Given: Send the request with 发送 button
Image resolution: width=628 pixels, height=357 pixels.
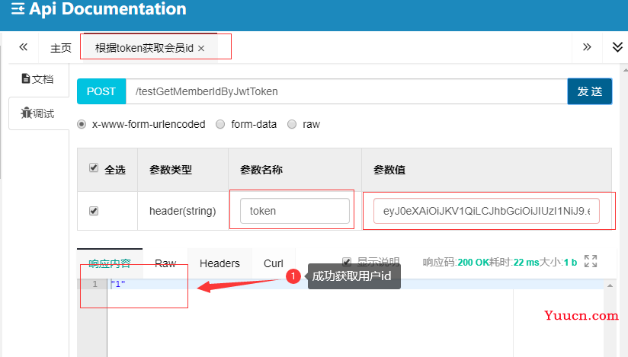Looking at the screenshot, I should point(590,91).
